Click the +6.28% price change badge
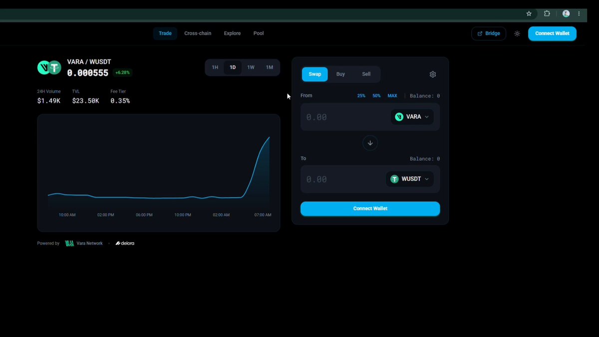This screenshot has width=599, height=337. pyautogui.click(x=122, y=73)
